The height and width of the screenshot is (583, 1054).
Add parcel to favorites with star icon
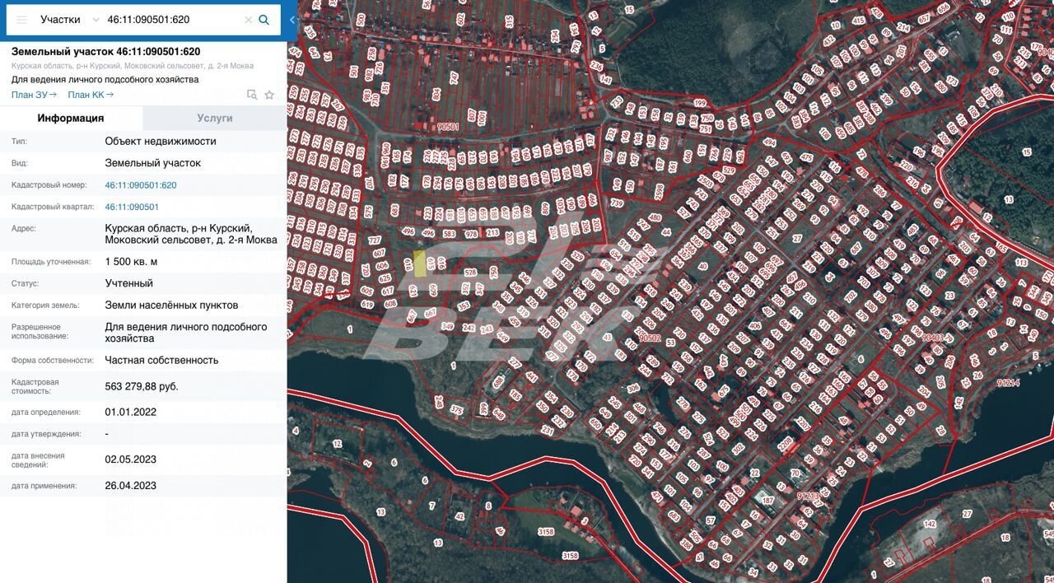(269, 95)
